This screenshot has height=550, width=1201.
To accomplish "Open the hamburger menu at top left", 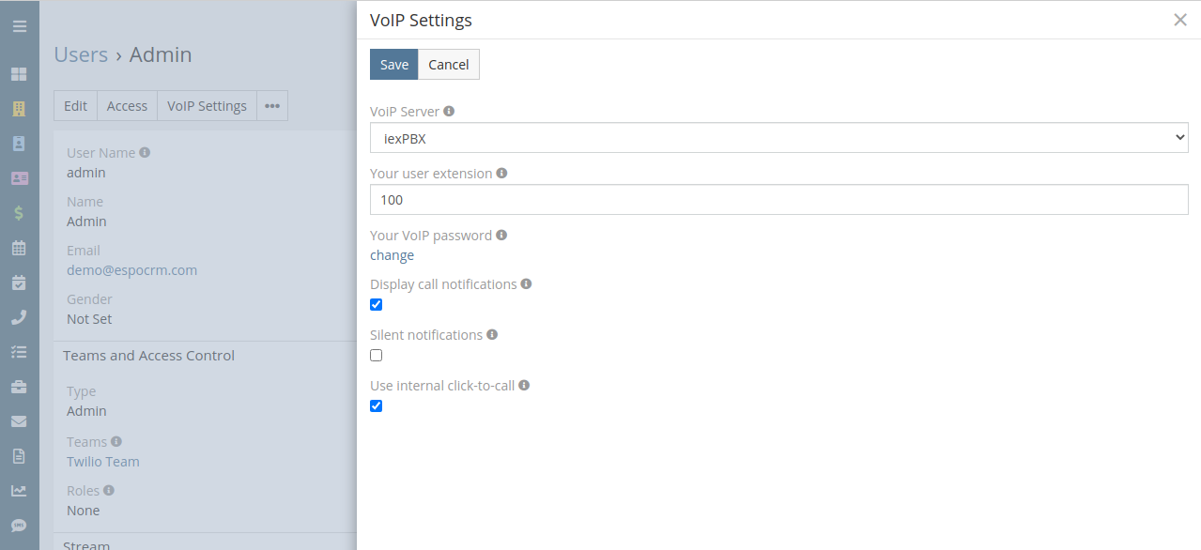I will [19, 25].
